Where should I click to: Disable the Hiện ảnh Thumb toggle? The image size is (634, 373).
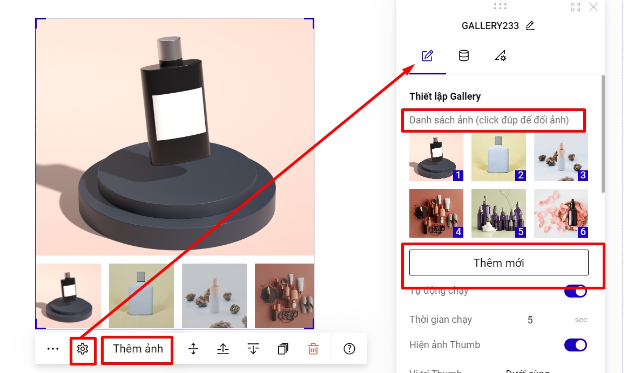point(575,345)
